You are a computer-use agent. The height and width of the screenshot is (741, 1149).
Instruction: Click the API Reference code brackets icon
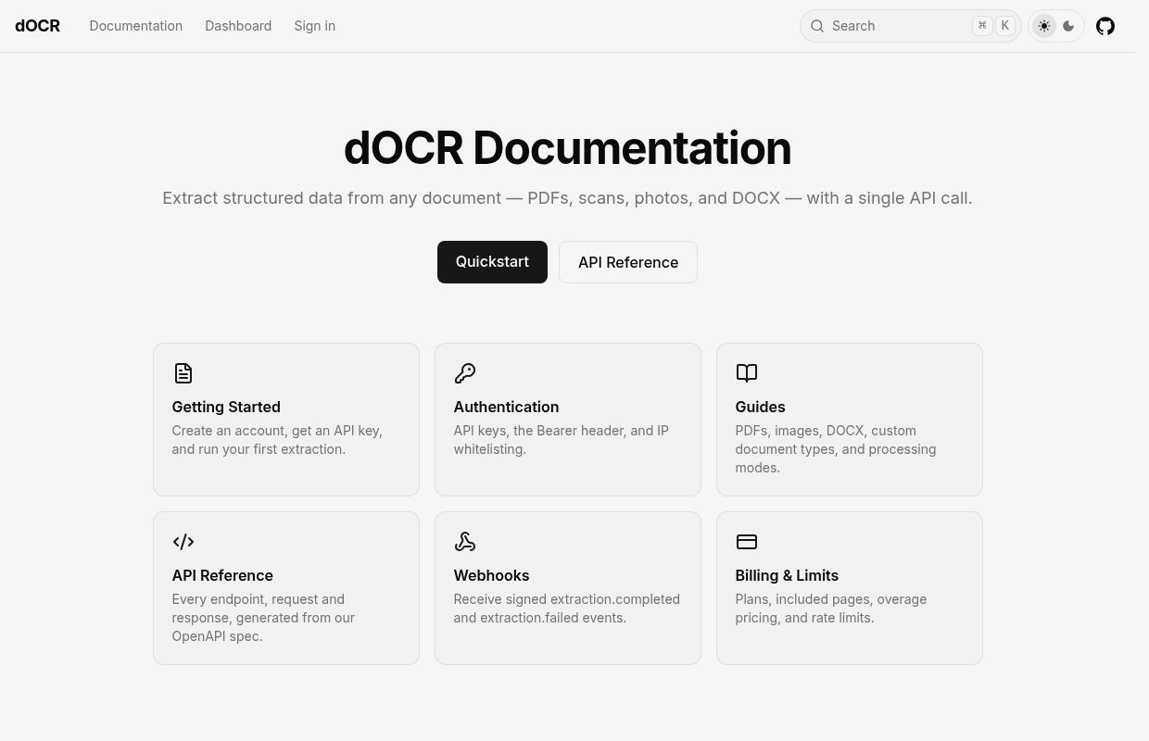click(183, 542)
